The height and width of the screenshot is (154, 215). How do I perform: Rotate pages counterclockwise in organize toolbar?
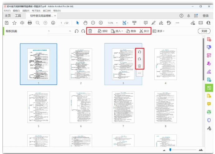77,31
